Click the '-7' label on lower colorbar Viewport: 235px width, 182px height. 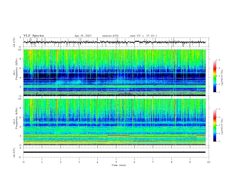tap(219, 142)
